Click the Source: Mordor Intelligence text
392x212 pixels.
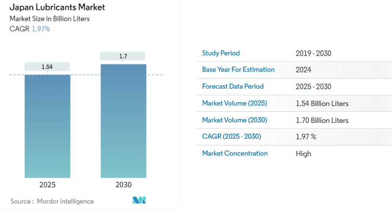pyautogui.click(x=52, y=201)
